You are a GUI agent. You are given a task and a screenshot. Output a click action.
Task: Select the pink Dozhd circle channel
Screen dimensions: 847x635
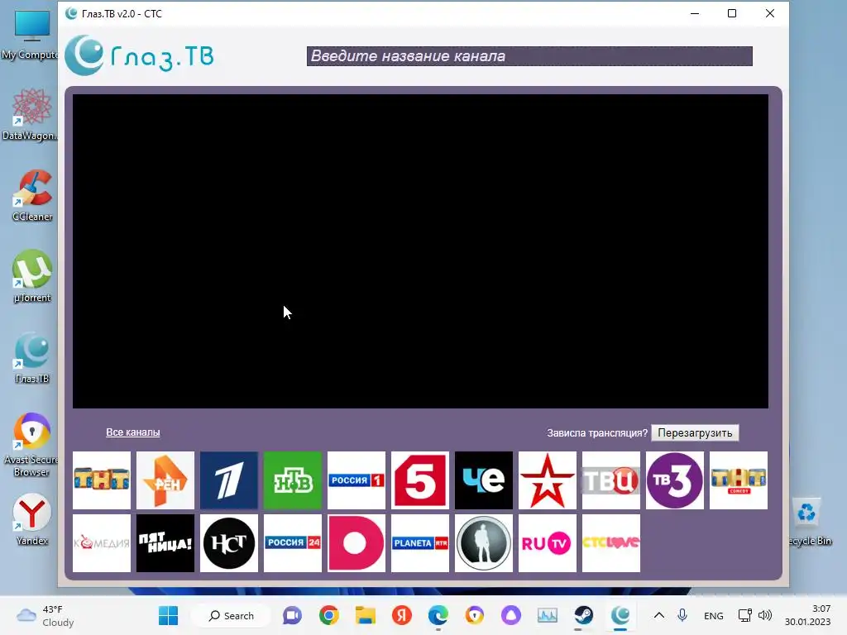357,543
